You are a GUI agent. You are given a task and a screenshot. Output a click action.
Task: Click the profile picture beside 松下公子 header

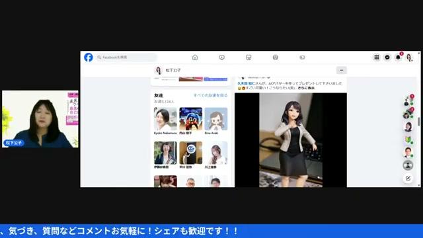pos(159,71)
